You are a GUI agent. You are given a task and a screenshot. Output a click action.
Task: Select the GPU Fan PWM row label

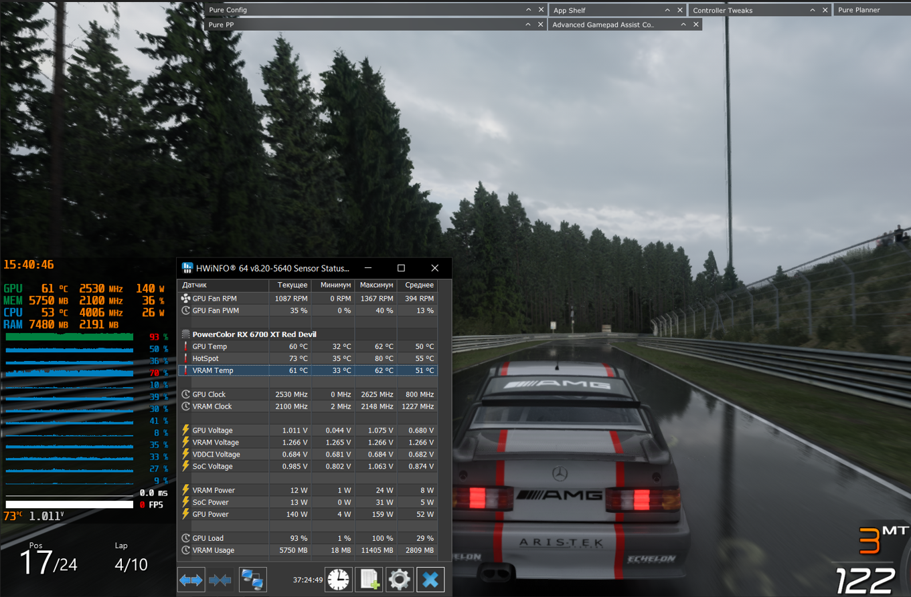(216, 310)
